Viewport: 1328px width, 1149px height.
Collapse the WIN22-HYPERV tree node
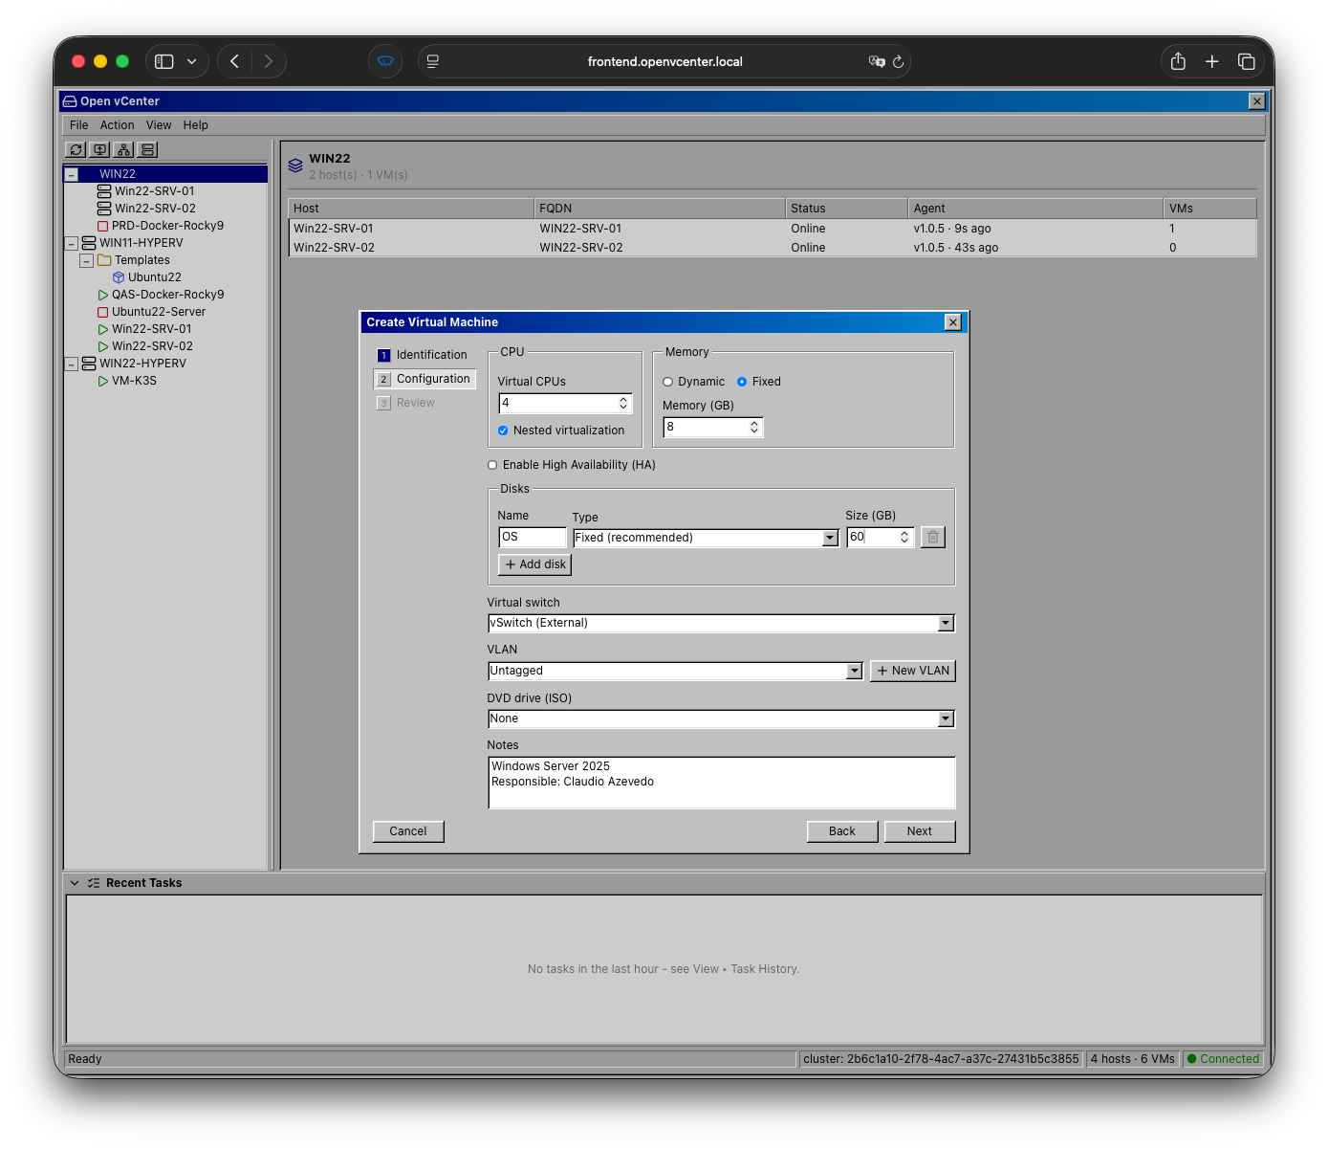tap(71, 364)
